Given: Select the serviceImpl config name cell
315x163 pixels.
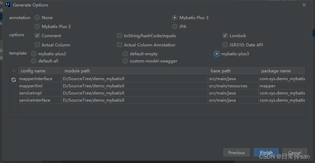Looking at the screenshot, I should (x=40, y=93).
